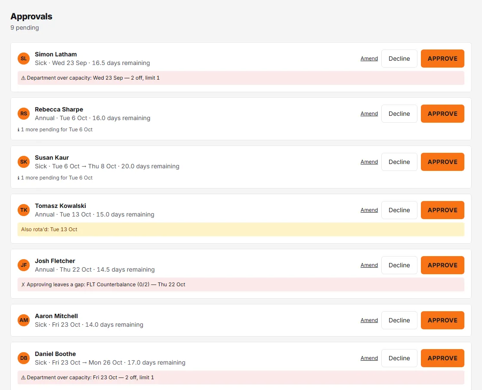Select the name 'Tomasz Kowalski'
482x390 pixels.
coord(60,206)
